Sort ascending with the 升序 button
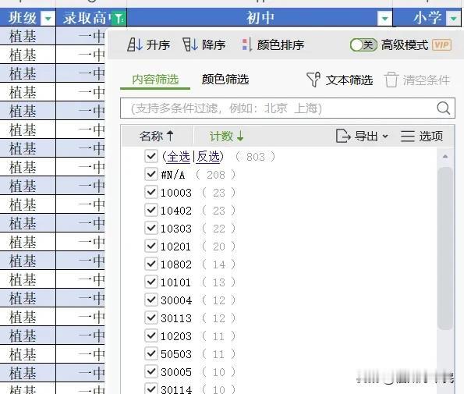 149,45
